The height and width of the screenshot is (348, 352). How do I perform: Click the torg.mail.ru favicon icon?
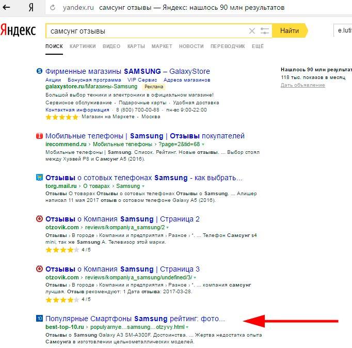click(x=39, y=178)
